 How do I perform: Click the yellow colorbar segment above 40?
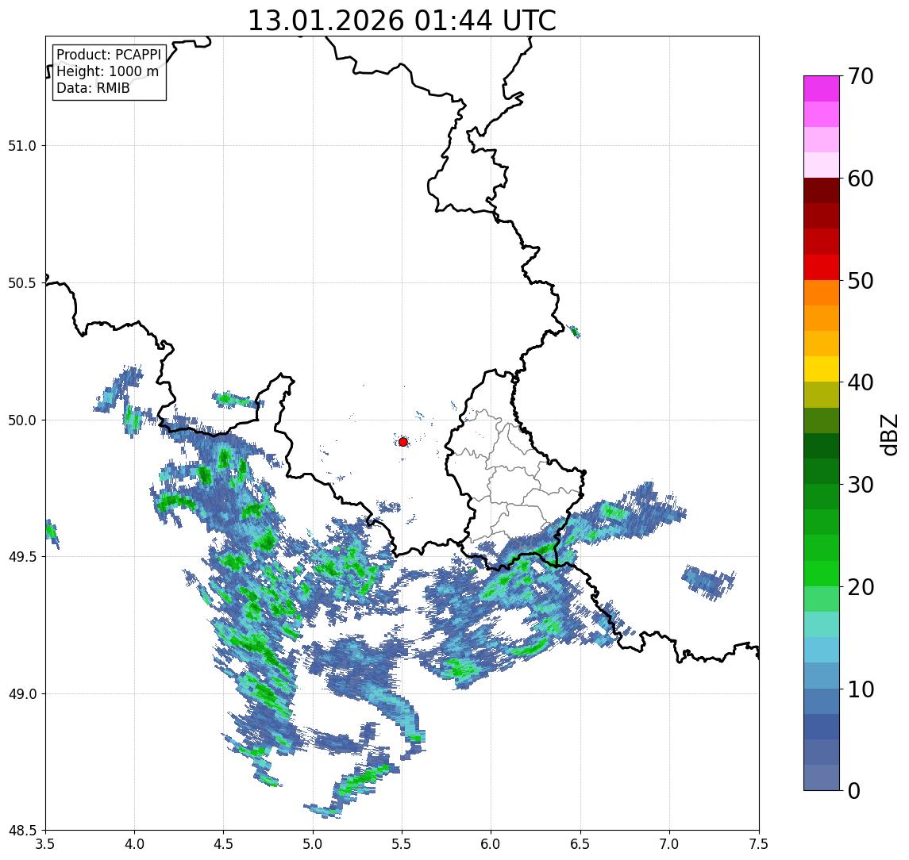[x=822, y=369]
